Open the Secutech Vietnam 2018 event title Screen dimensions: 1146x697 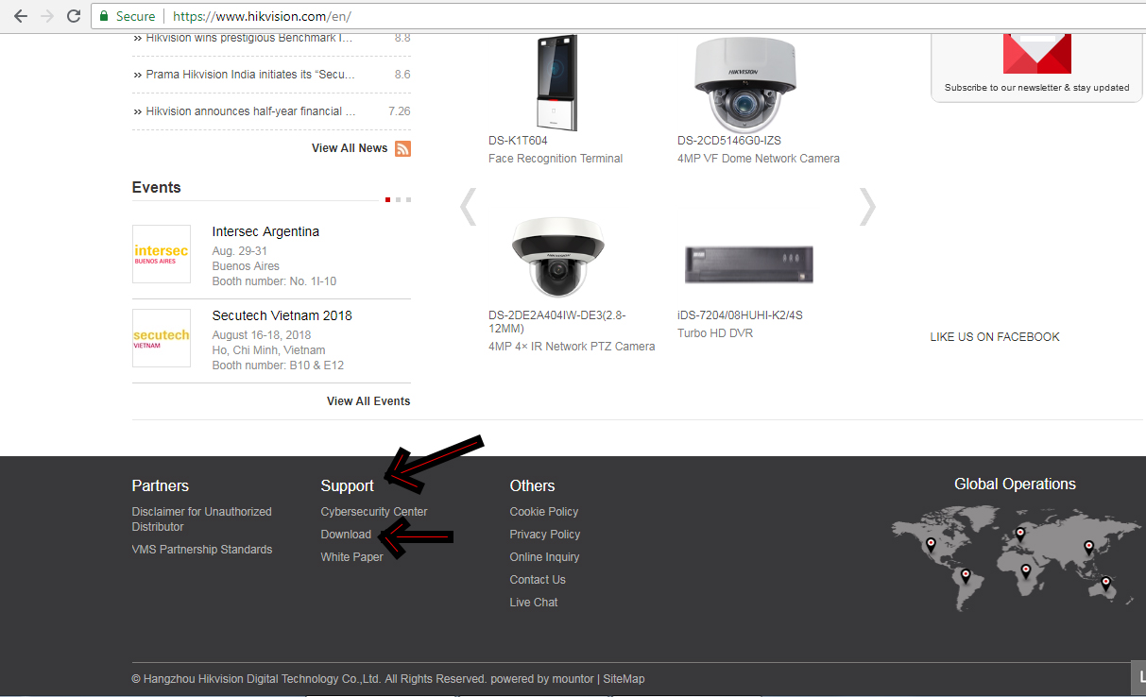282,315
